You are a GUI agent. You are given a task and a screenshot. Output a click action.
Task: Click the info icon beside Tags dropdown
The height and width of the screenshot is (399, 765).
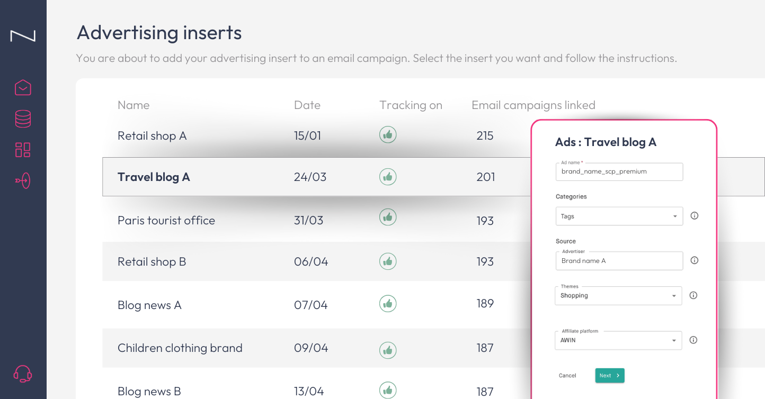pyautogui.click(x=695, y=216)
